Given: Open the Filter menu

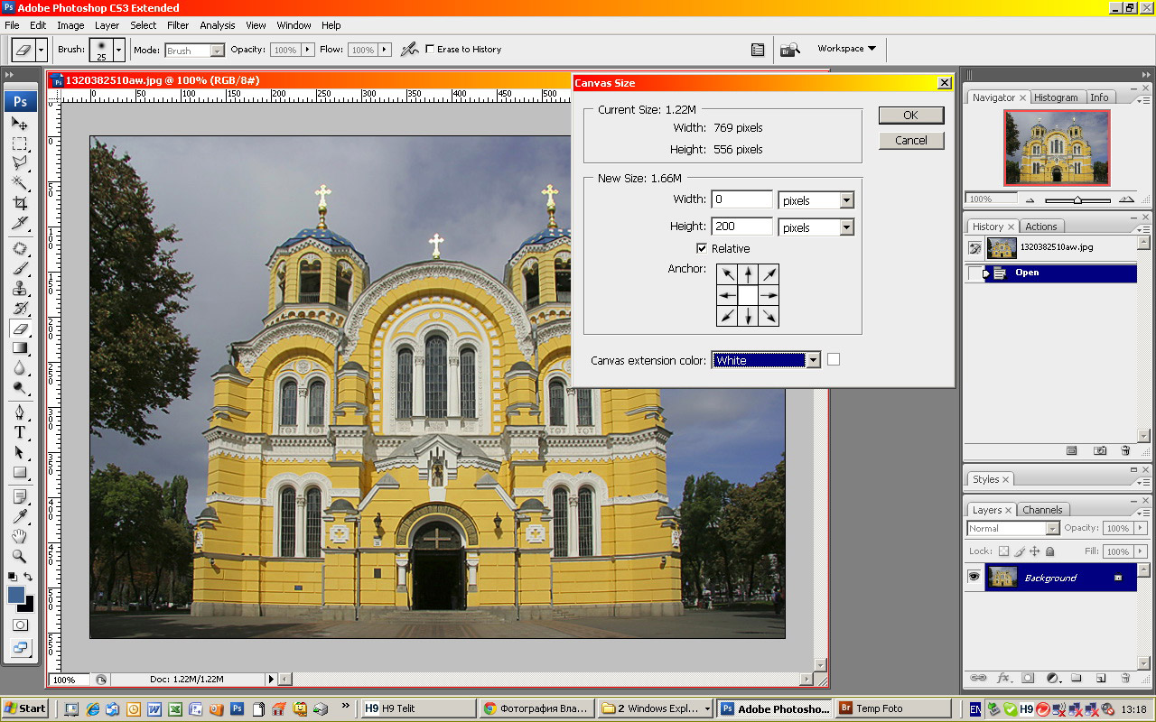Looking at the screenshot, I should point(178,25).
